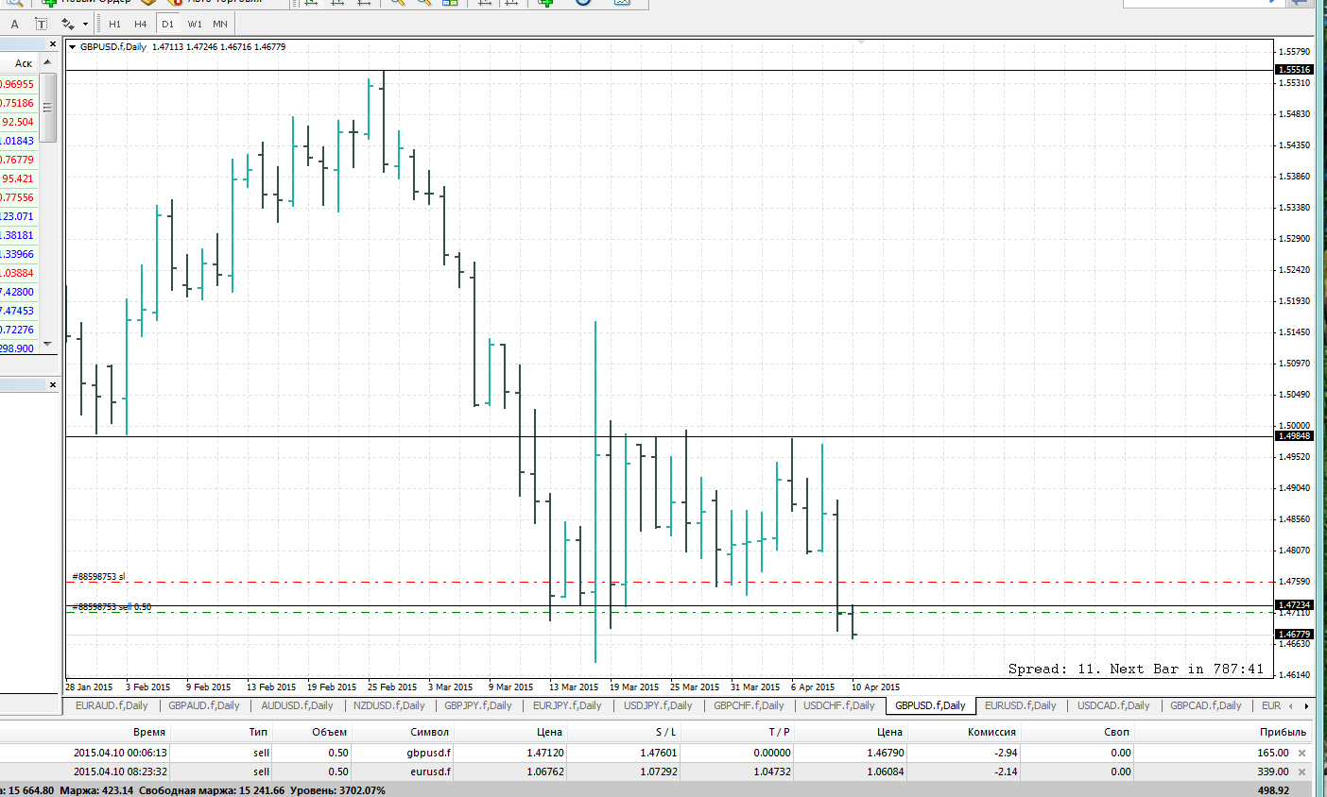Screen dimensions: 1327x797
Task: Switch chart to W1 weekly timeframe
Action: (x=194, y=24)
